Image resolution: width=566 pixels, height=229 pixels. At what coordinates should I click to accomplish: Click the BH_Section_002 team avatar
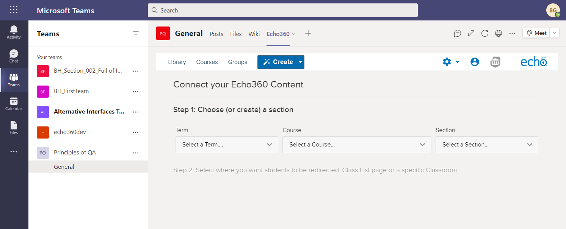[x=43, y=71]
